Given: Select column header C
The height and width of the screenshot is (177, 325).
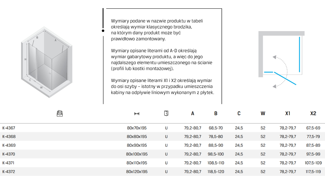Looking at the screenshot, I should point(239,114).
